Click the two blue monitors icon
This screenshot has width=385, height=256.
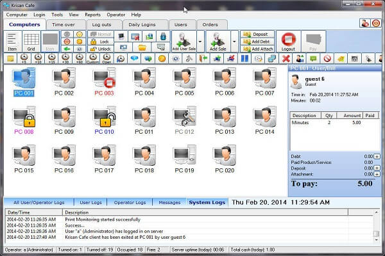tap(272, 59)
